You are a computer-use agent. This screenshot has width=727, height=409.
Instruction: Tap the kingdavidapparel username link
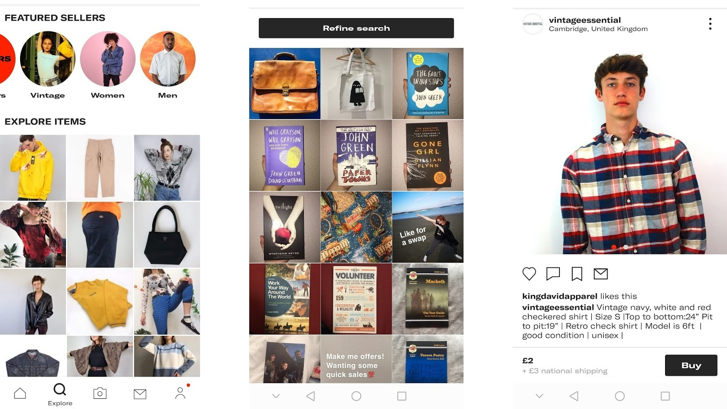point(560,296)
